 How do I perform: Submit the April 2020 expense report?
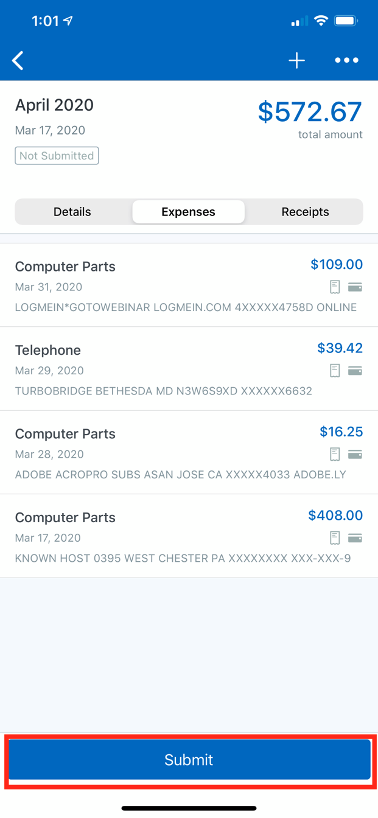[189, 760]
